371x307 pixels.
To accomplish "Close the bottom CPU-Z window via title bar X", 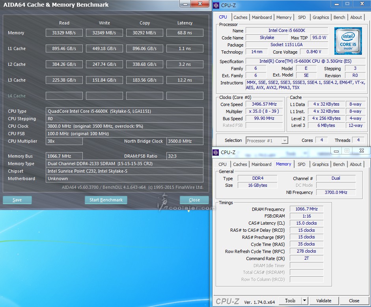I will (362, 151).
